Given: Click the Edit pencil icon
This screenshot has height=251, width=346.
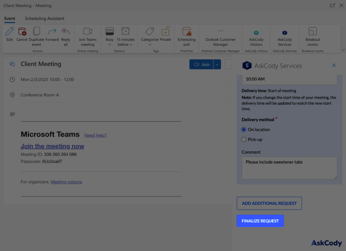Looking at the screenshot, I should tap(10, 31).
